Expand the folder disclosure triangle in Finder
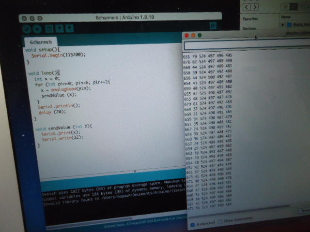The width and height of the screenshot is (310, 232). tap(283, 25)
